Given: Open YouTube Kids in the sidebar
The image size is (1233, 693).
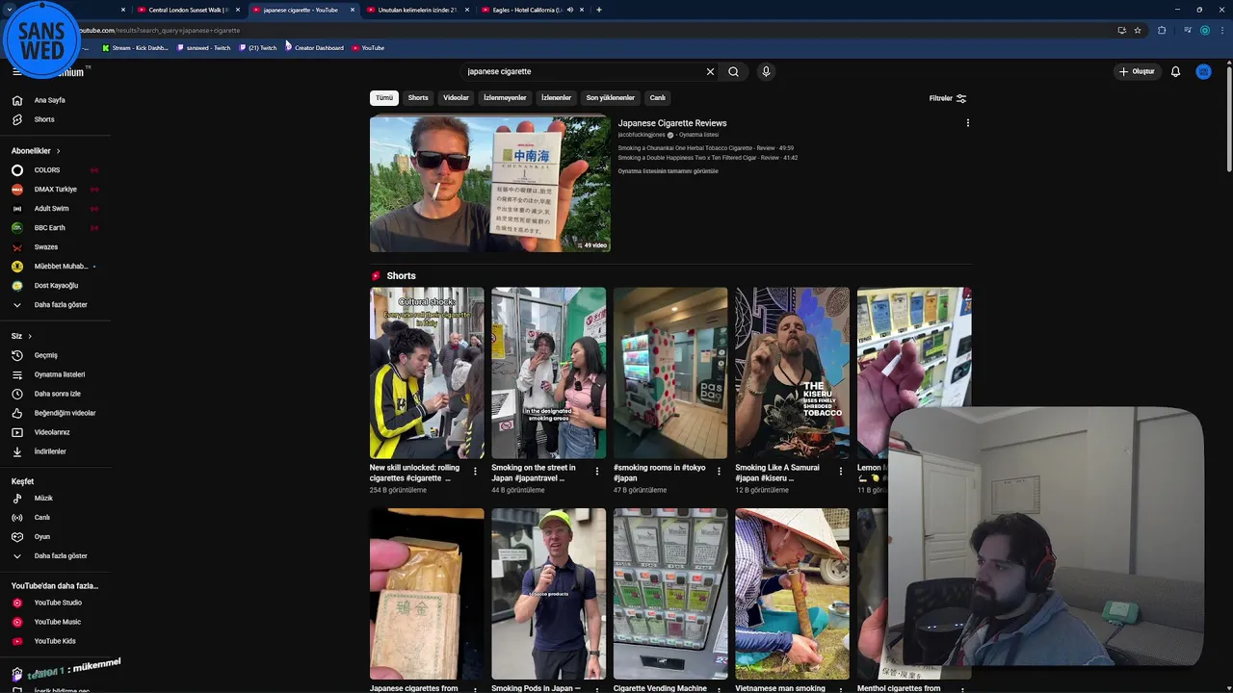Looking at the screenshot, I should tap(53, 641).
